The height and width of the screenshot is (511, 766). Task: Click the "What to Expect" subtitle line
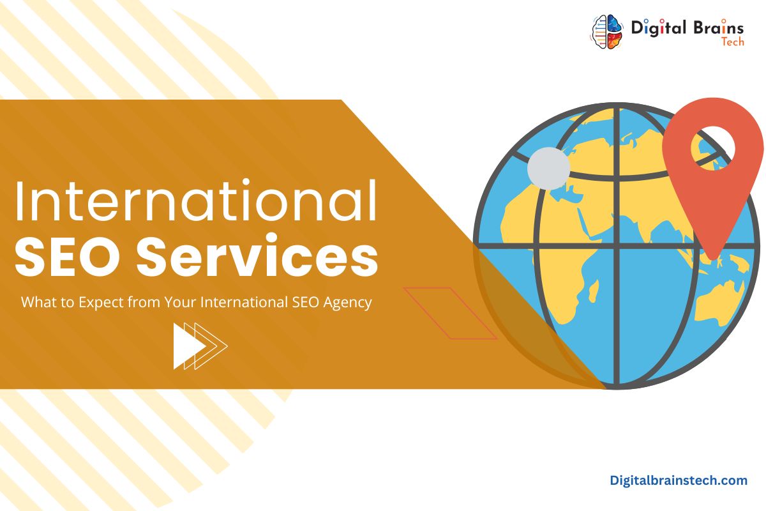tap(196, 302)
